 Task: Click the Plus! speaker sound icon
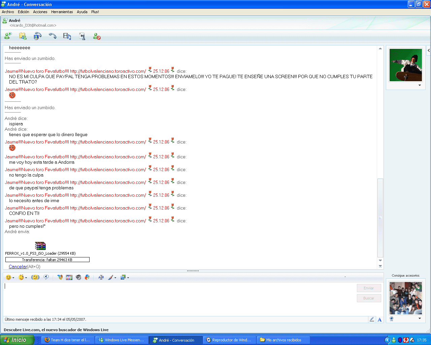[x=78, y=277]
